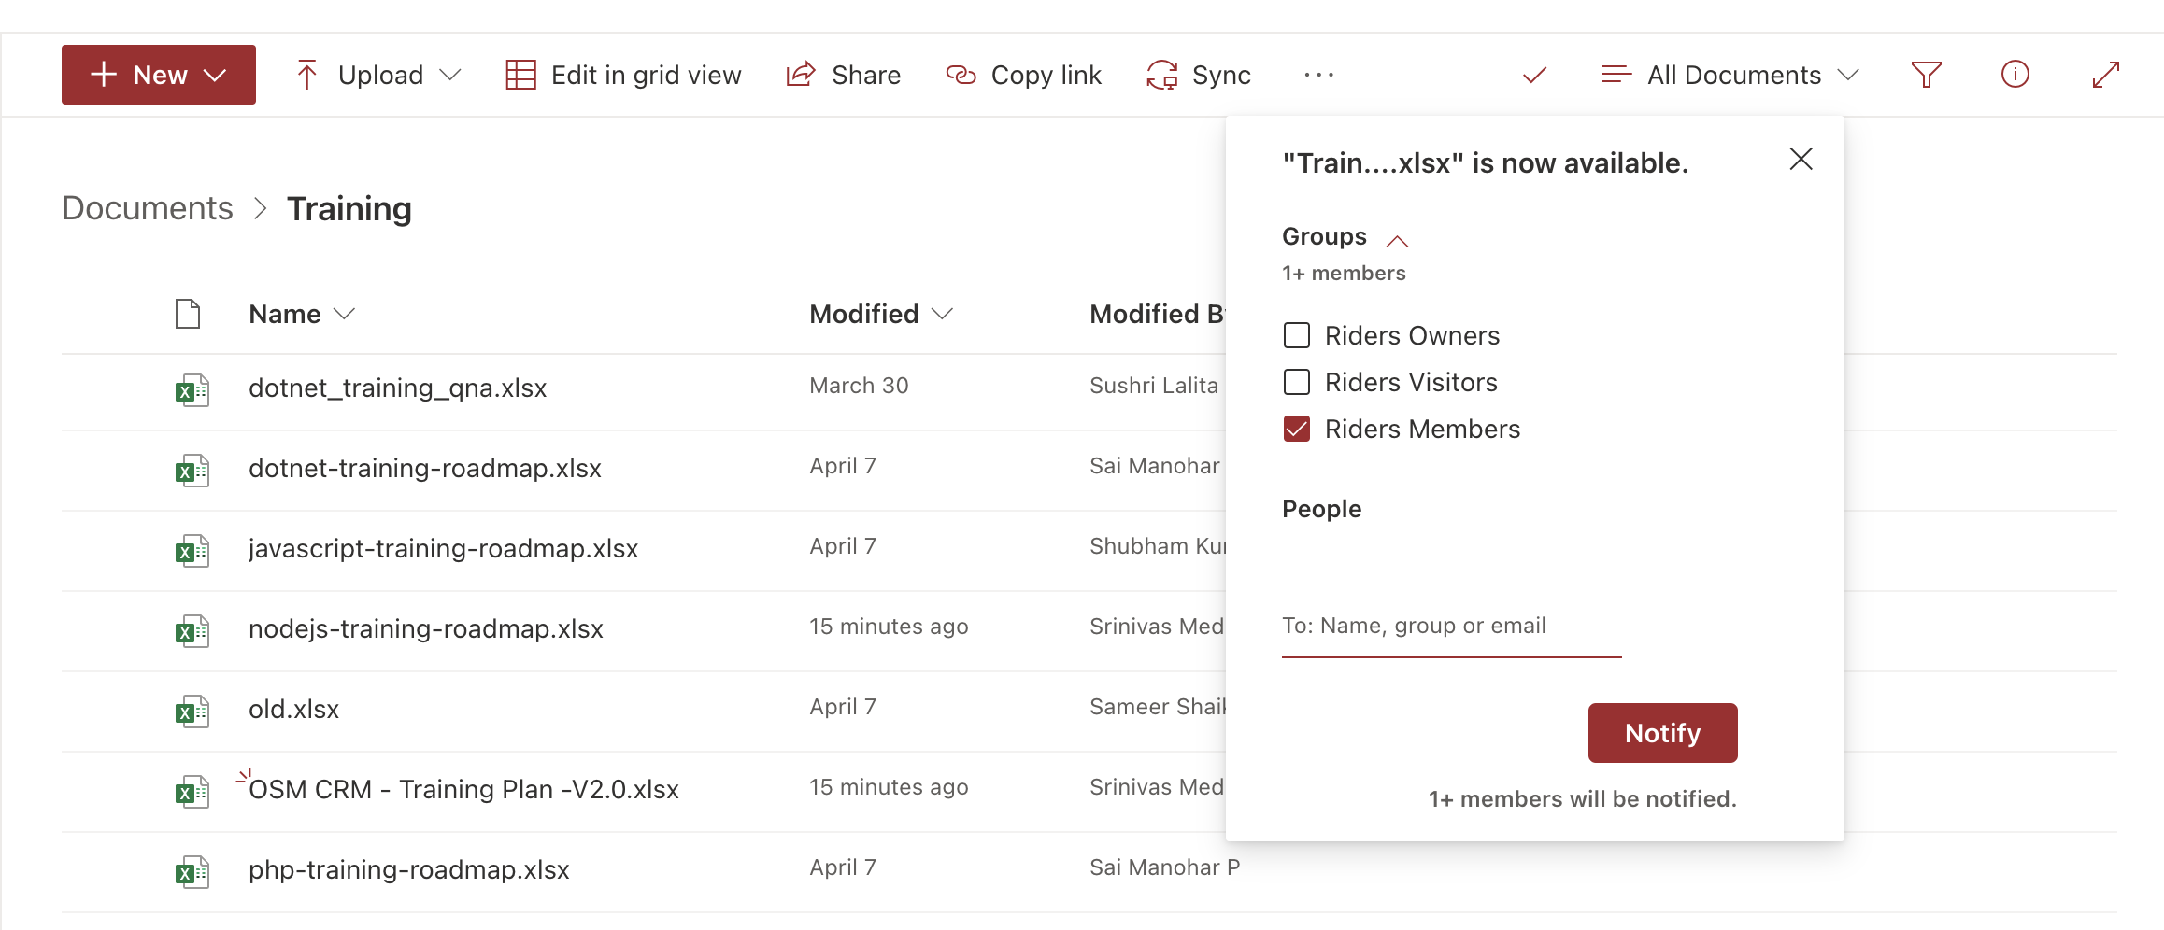
Task: Click the name, group or email field
Action: tap(1451, 626)
